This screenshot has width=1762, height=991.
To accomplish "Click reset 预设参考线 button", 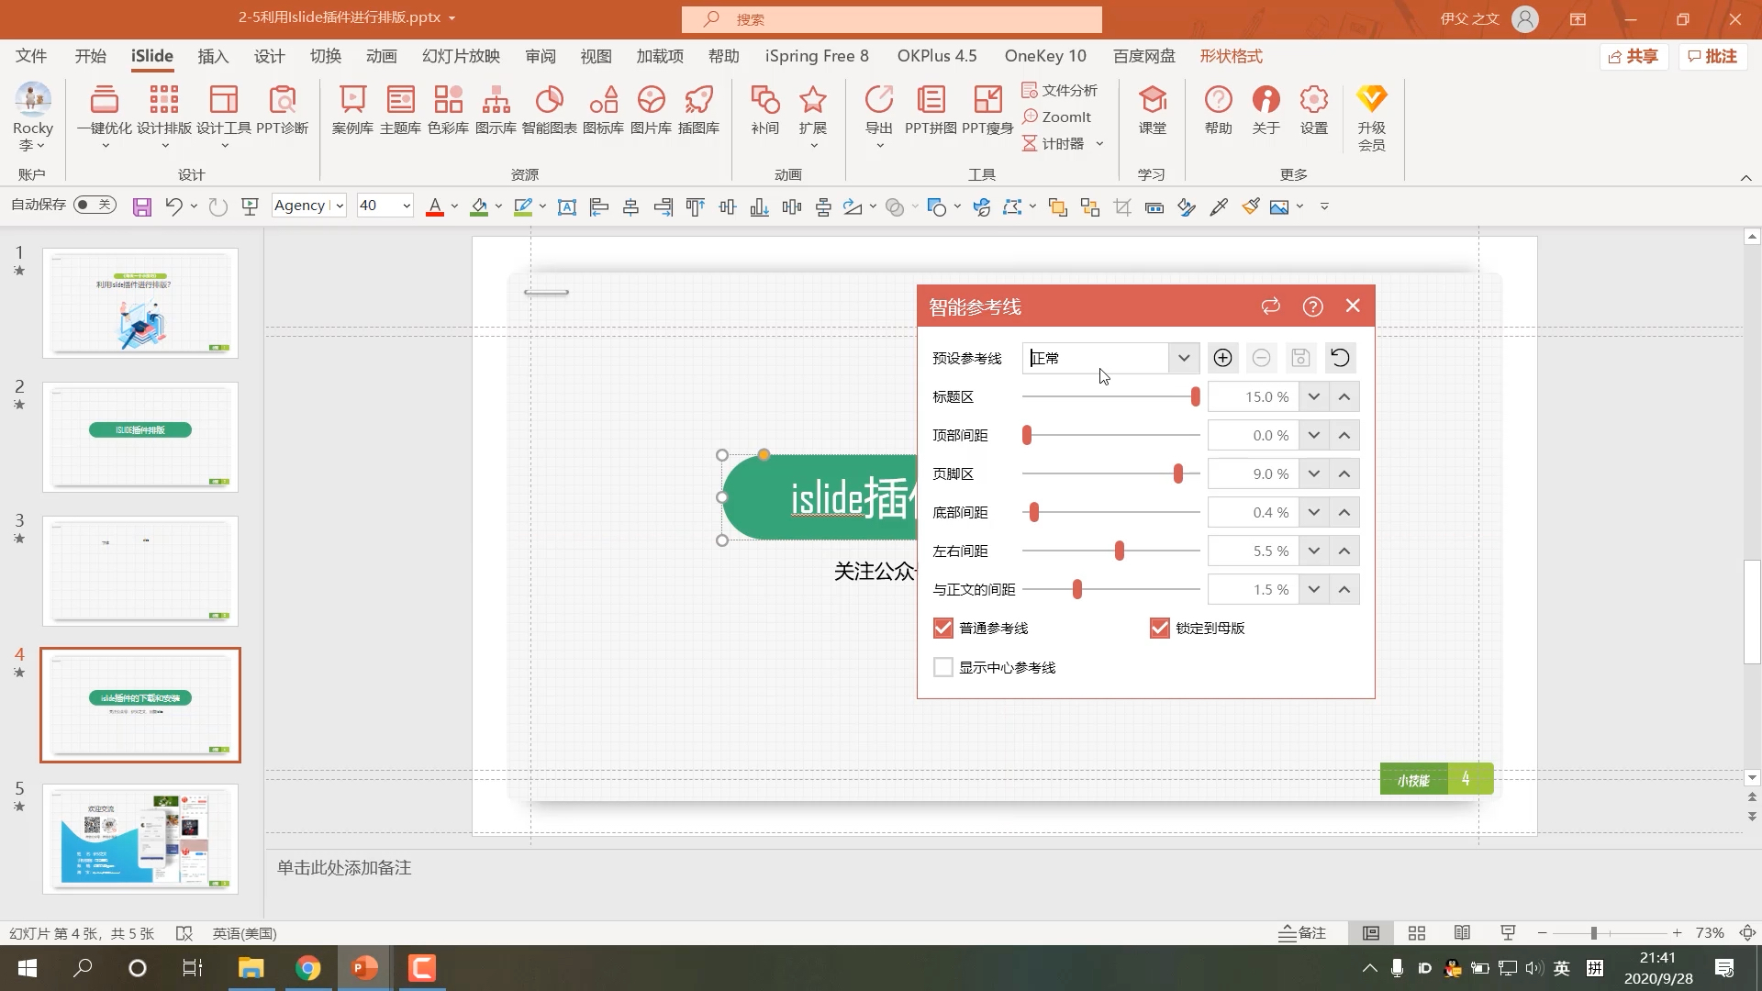I will (1341, 357).
